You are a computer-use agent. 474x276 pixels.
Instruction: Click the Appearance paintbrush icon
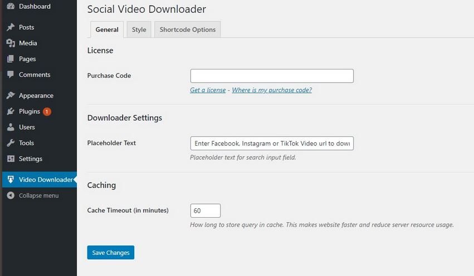pyautogui.click(x=11, y=95)
